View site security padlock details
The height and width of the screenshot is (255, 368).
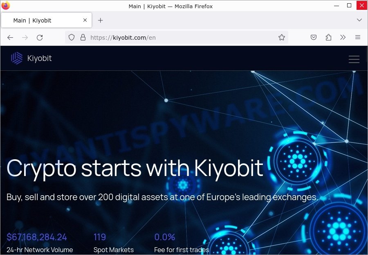point(83,37)
